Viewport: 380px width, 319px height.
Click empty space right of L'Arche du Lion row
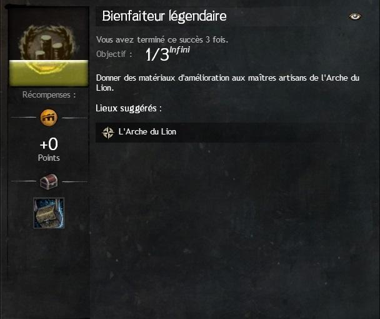pyautogui.click(x=271, y=133)
